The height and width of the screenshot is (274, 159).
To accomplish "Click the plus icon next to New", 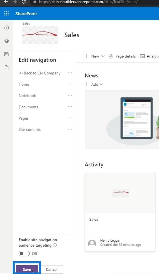I will tap(87, 56).
